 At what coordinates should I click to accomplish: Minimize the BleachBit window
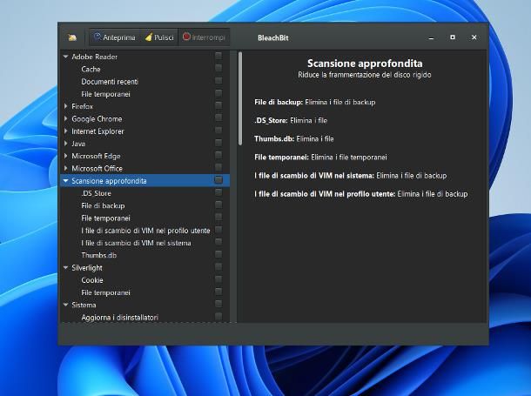pyautogui.click(x=431, y=37)
